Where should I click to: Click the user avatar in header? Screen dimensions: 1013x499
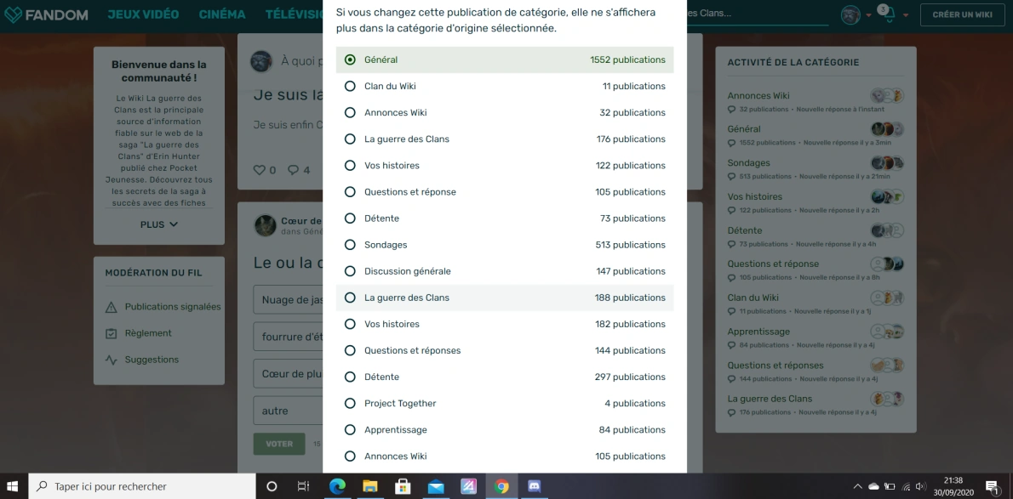pos(850,14)
